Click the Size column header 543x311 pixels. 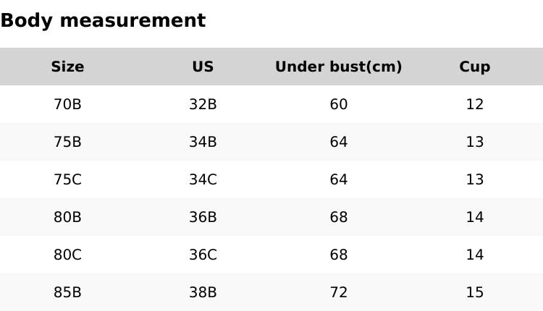click(x=67, y=67)
